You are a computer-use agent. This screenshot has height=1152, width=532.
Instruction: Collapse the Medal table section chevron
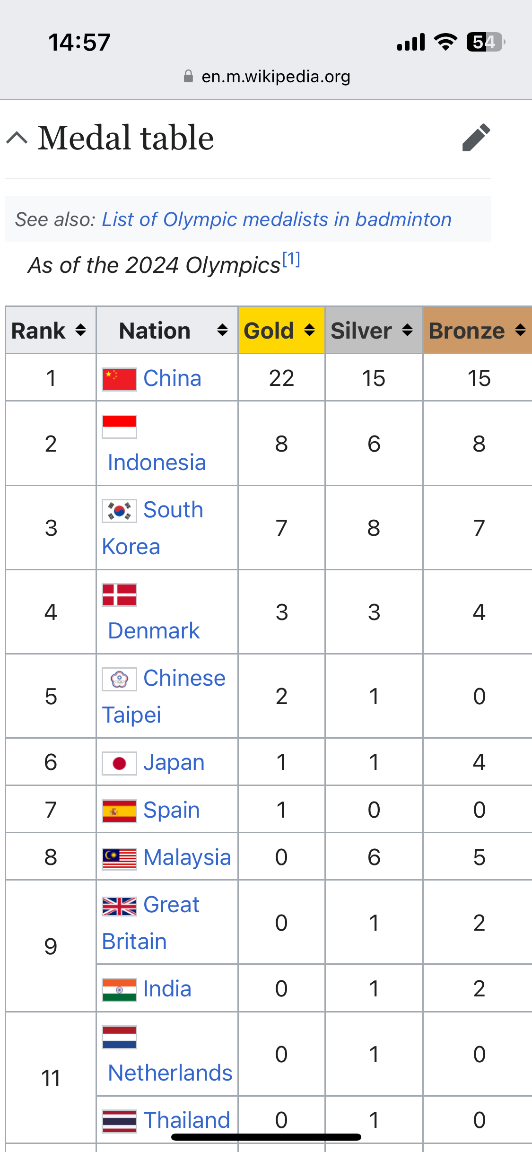pyautogui.click(x=17, y=138)
